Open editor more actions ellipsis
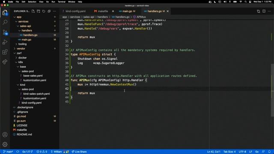 269,11
